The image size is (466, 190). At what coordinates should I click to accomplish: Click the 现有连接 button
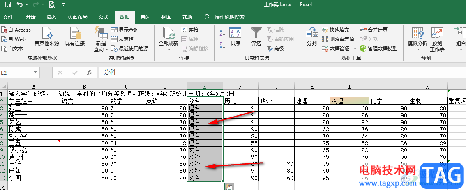tap(75, 37)
